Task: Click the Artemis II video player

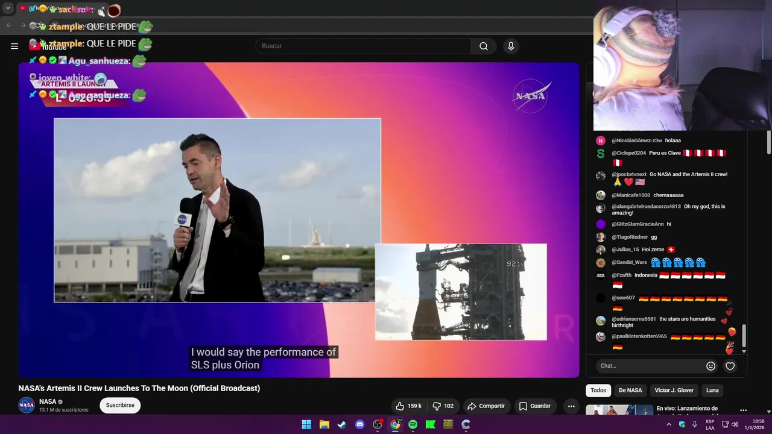Action: click(299, 220)
